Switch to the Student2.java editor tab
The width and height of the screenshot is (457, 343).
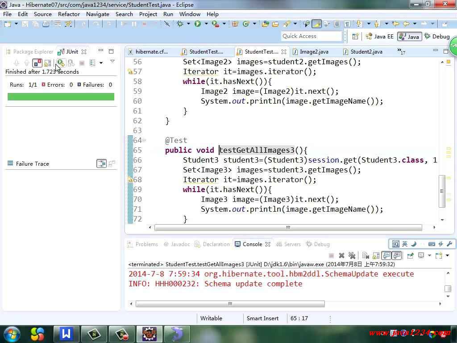pos(363,52)
